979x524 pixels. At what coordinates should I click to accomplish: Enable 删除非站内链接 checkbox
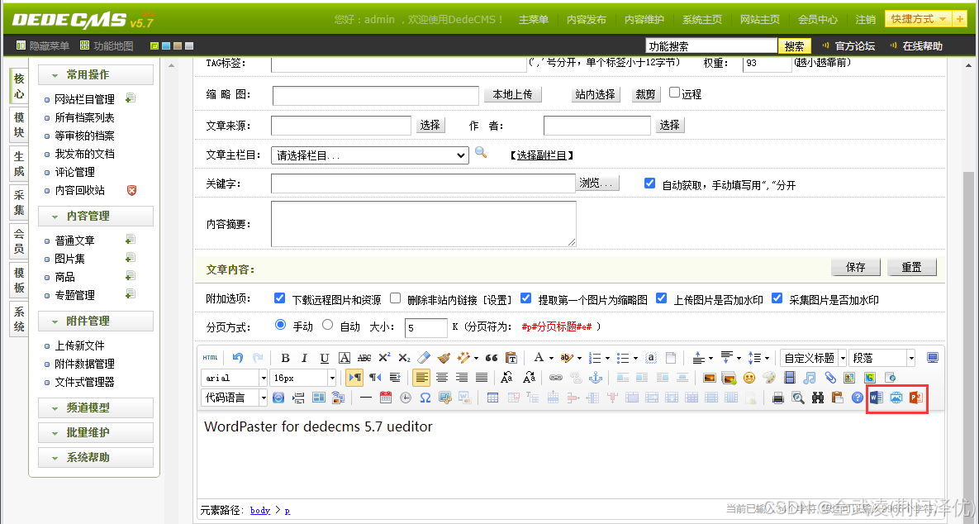click(x=395, y=298)
